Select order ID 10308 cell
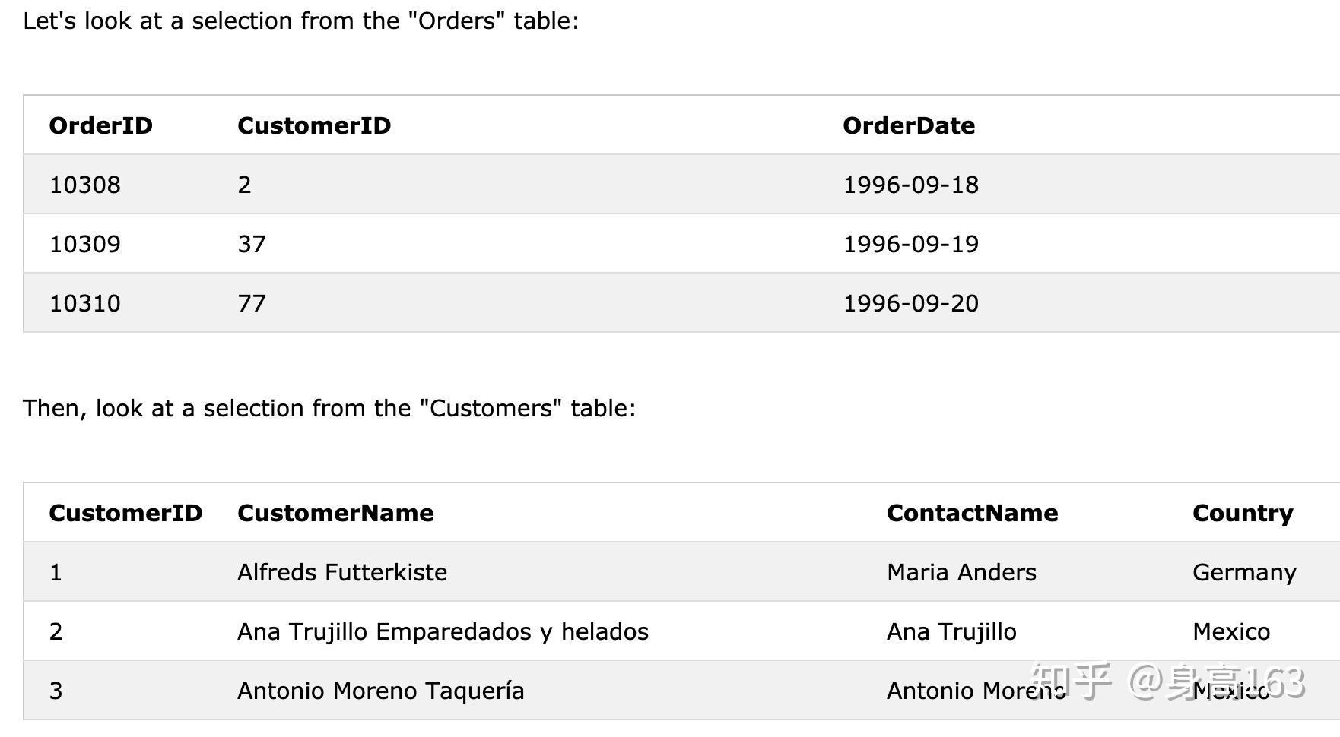 [x=84, y=185]
